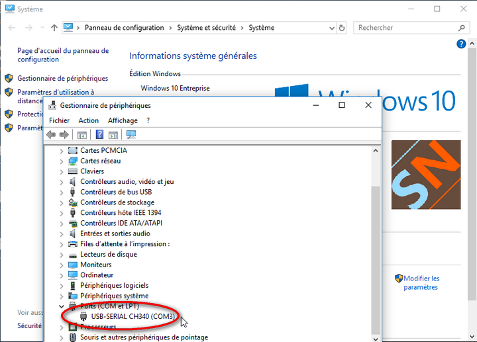
Task: Click Modifier les paramètres link
Action: (421, 282)
